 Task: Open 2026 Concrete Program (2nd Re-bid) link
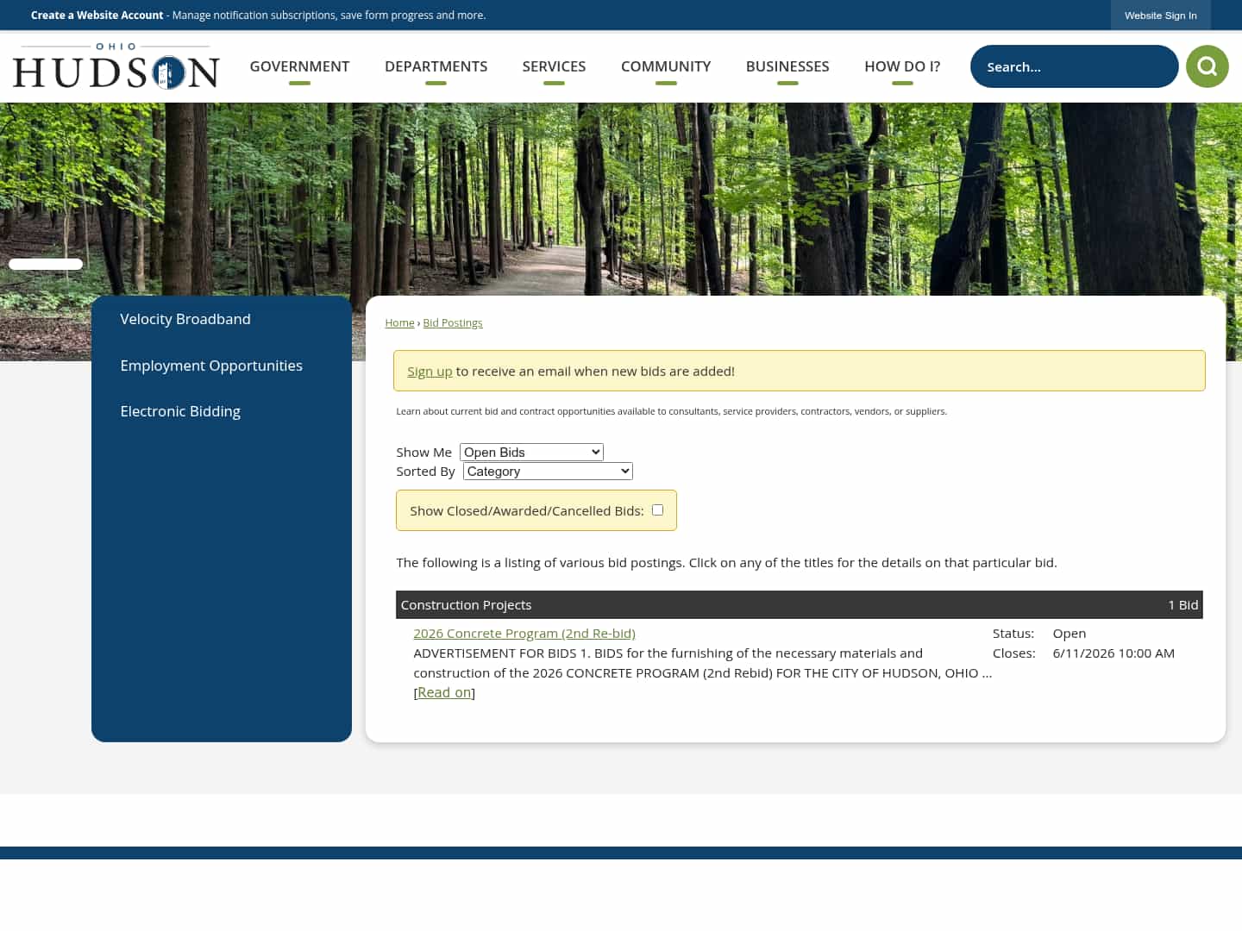pyautogui.click(x=524, y=633)
